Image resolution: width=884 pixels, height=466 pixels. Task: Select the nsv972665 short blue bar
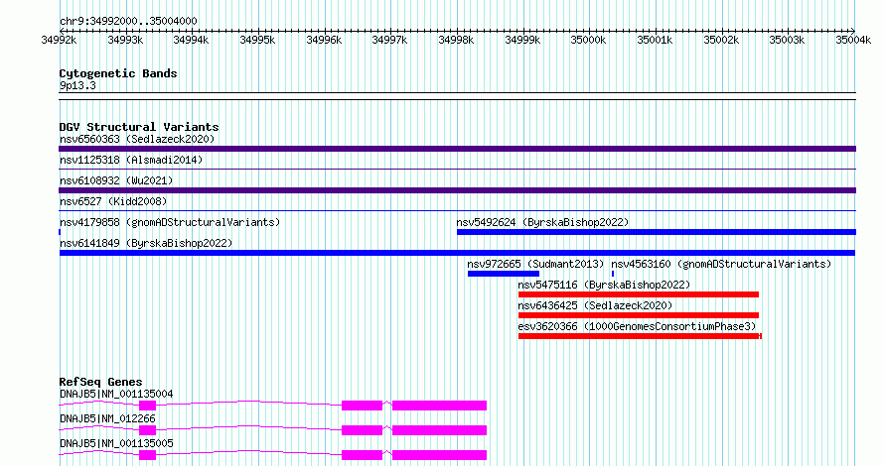[504, 274]
